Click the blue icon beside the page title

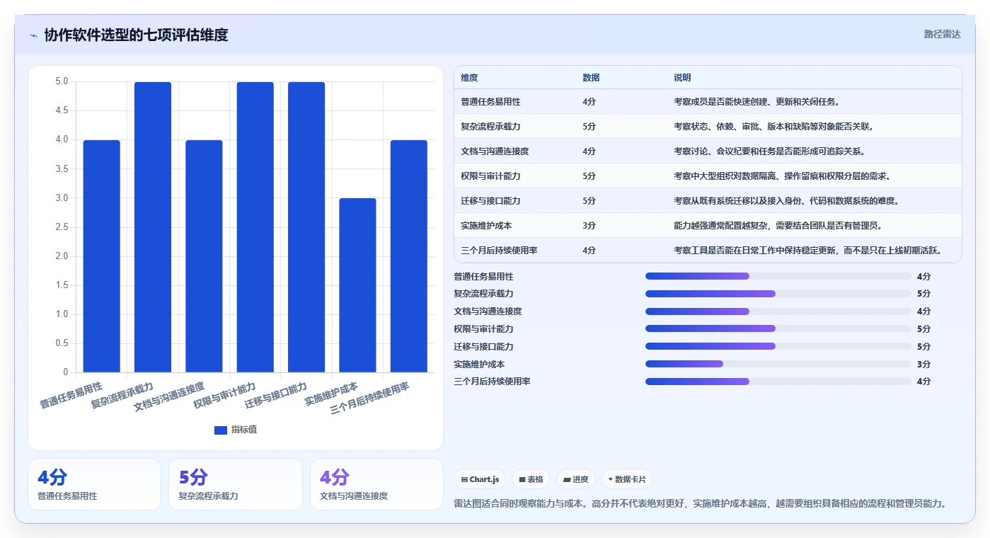(33, 35)
